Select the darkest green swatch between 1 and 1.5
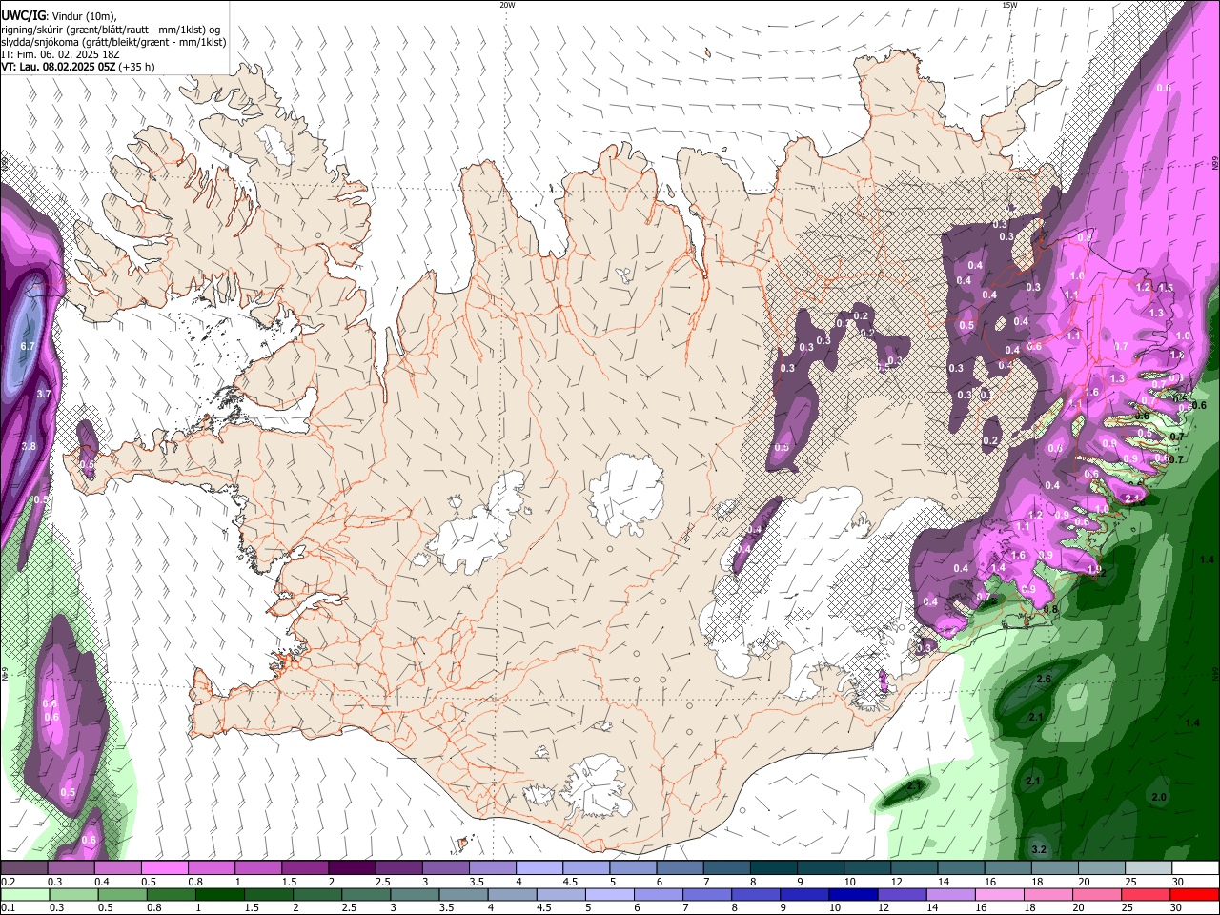Image resolution: width=1220 pixels, height=915 pixels. pyautogui.click(x=219, y=894)
